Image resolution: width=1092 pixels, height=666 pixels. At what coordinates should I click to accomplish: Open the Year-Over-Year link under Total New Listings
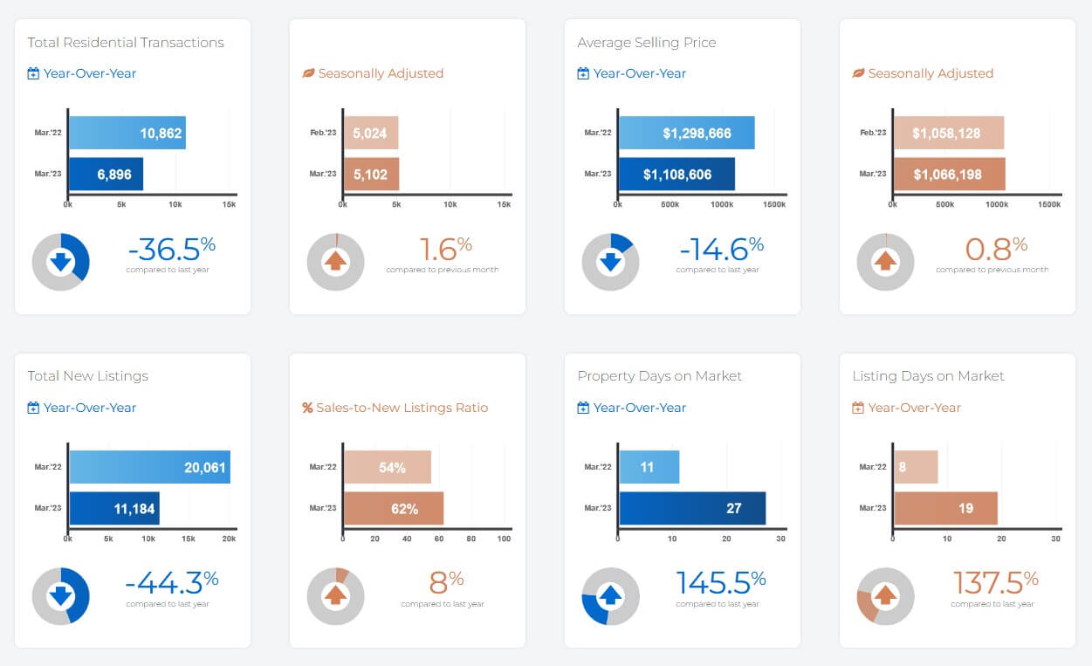click(90, 408)
